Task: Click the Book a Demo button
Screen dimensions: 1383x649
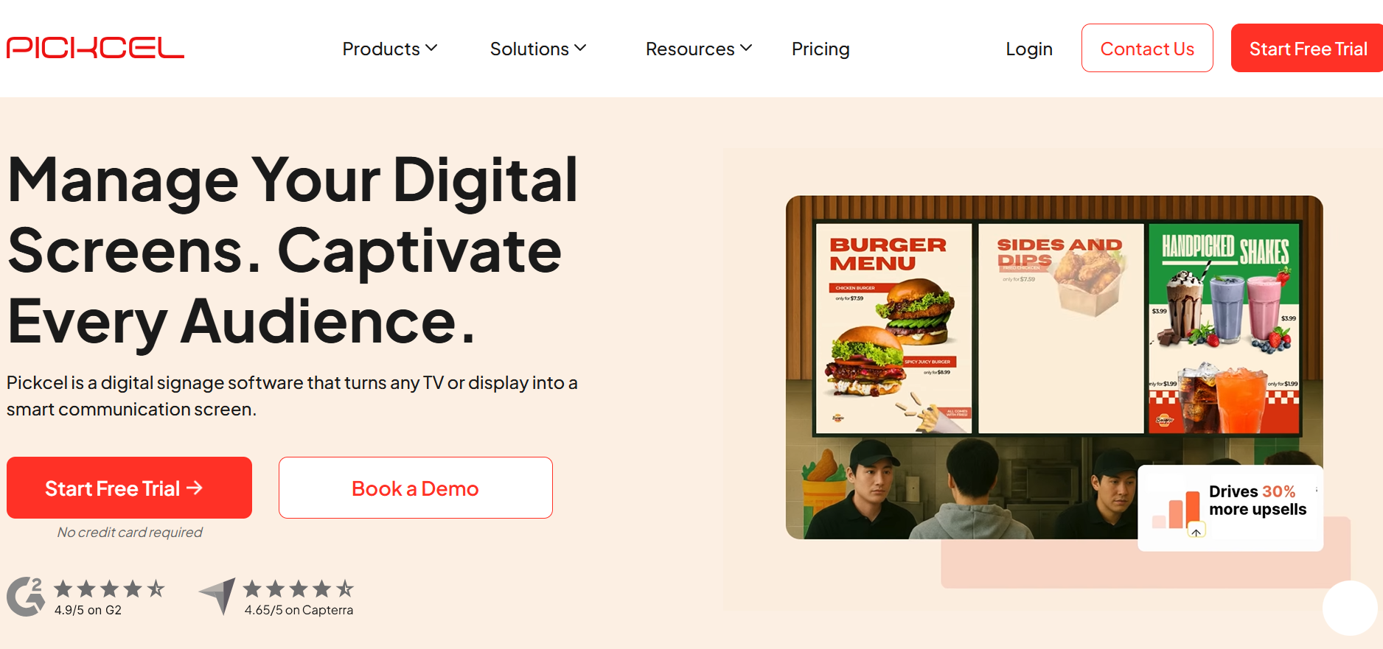Action: [416, 488]
